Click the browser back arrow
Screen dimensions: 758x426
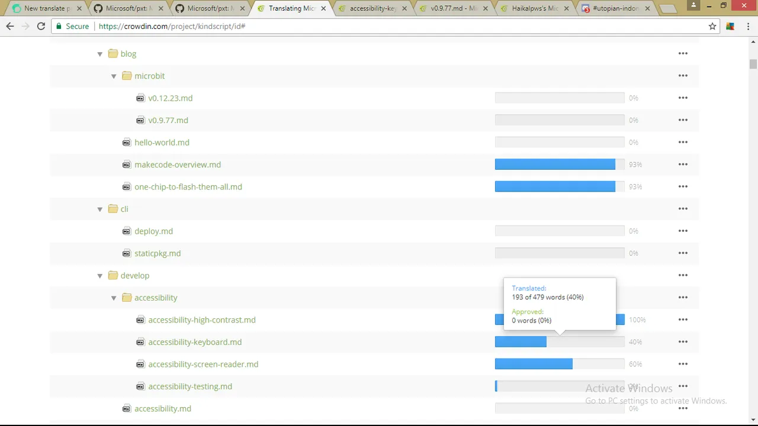coord(10,26)
